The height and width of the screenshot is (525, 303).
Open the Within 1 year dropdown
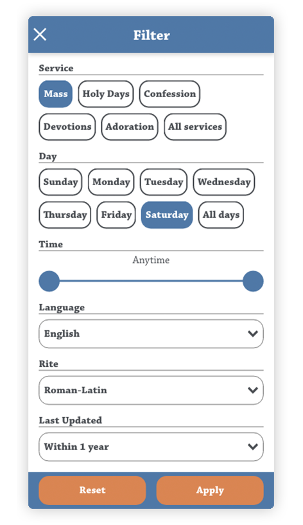pos(151,447)
